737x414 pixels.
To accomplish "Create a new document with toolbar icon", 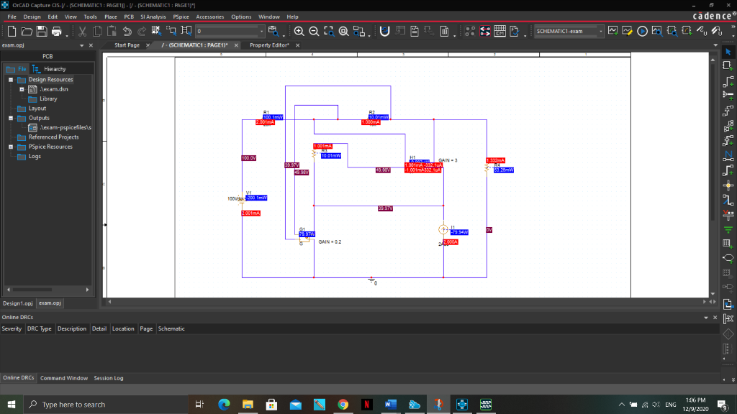I will 12,32.
